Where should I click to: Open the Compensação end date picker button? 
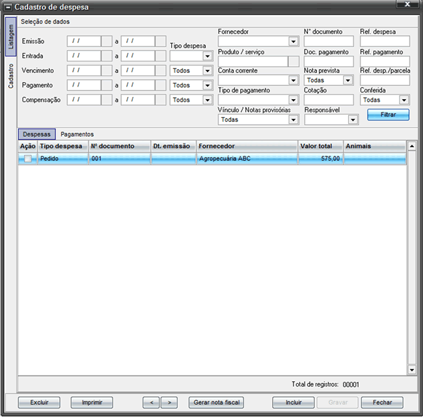click(161, 100)
